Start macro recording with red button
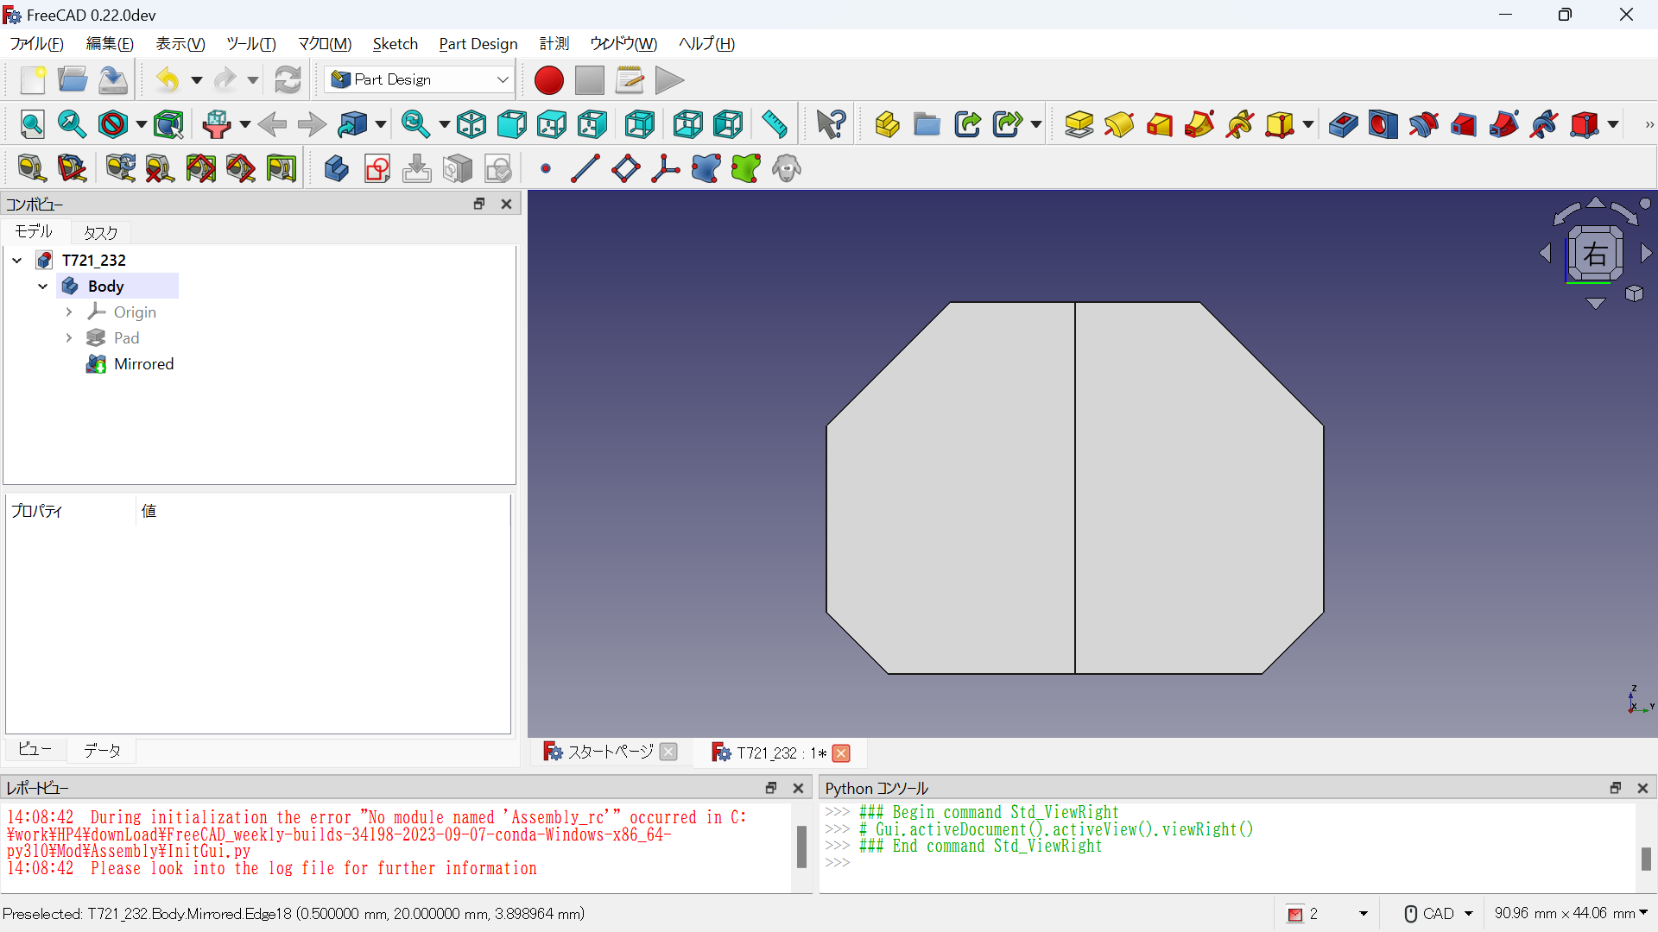Viewport: 1658px width, 932px height. click(548, 80)
